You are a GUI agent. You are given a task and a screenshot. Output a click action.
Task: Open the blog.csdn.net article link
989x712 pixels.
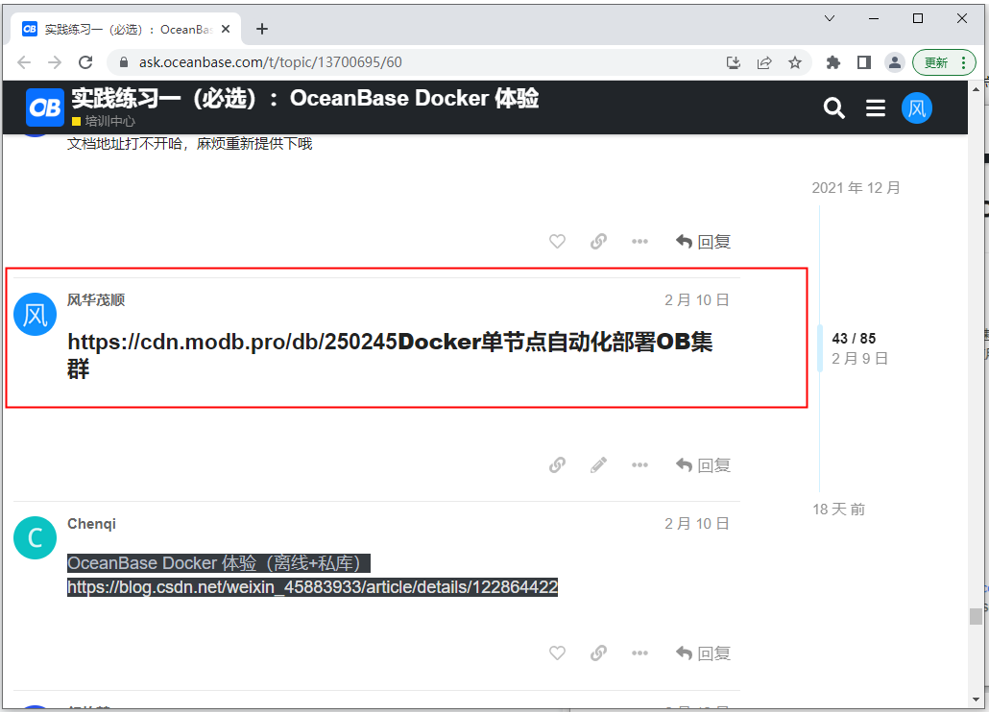(x=312, y=587)
